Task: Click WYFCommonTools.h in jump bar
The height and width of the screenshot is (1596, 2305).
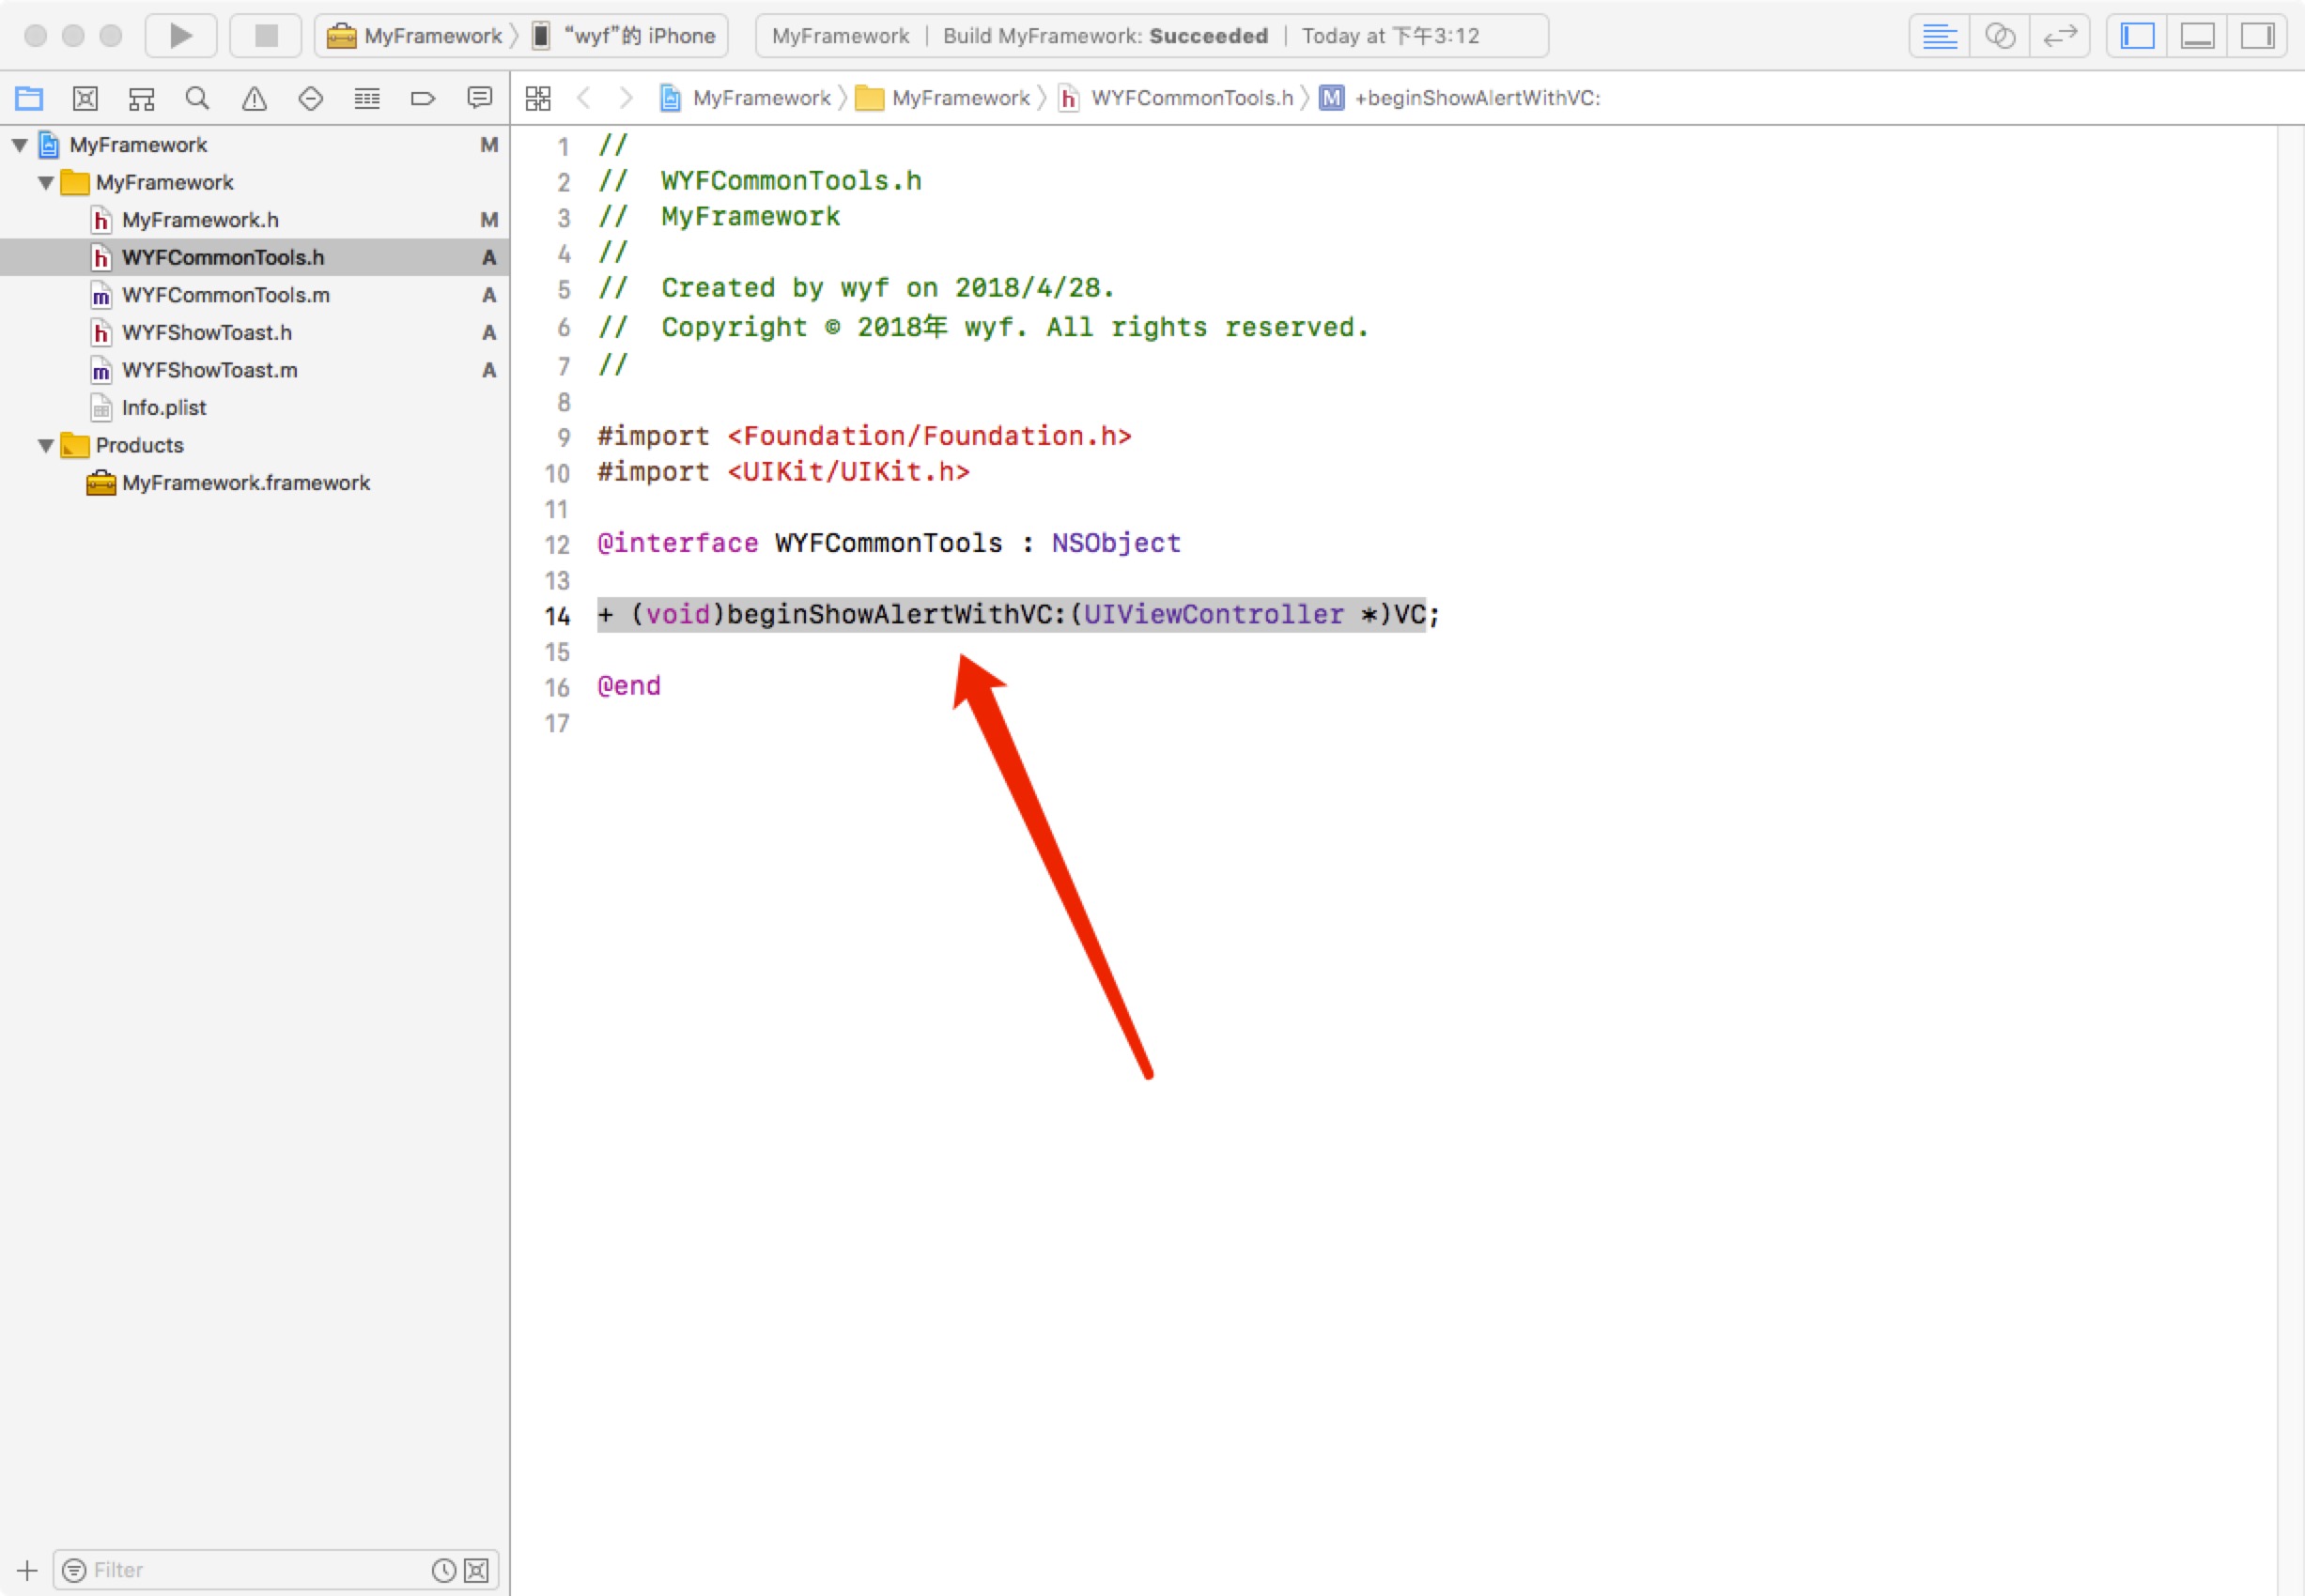Action: [1190, 98]
